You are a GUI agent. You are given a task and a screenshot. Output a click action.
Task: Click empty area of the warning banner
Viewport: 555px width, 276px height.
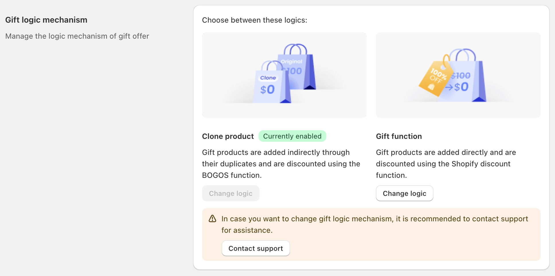(x=416, y=248)
